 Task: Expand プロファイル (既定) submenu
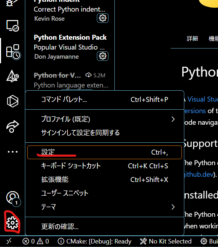point(105,119)
